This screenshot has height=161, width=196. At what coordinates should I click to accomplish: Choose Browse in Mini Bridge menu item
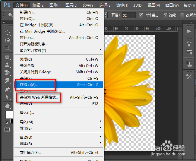[x=58, y=31]
